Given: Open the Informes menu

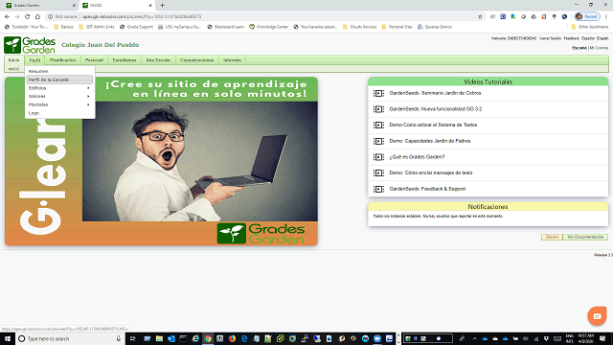Looking at the screenshot, I should [x=232, y=60].
